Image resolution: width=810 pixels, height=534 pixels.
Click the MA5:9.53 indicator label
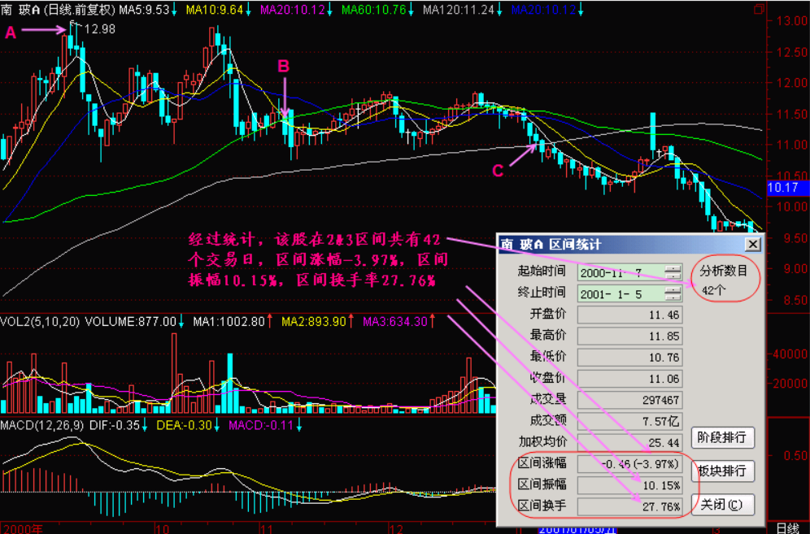pos(144,10)
